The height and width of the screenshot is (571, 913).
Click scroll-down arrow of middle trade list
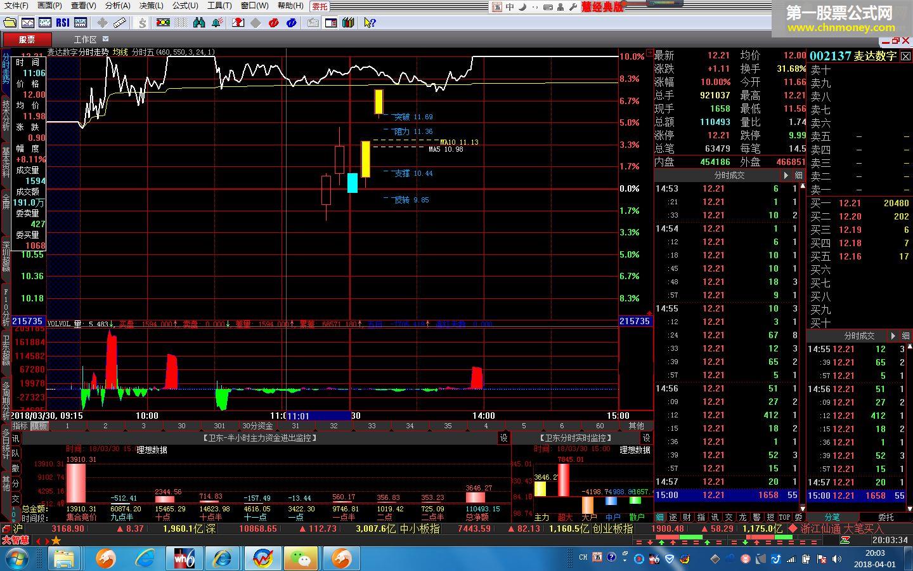click(x=803, y=508)
